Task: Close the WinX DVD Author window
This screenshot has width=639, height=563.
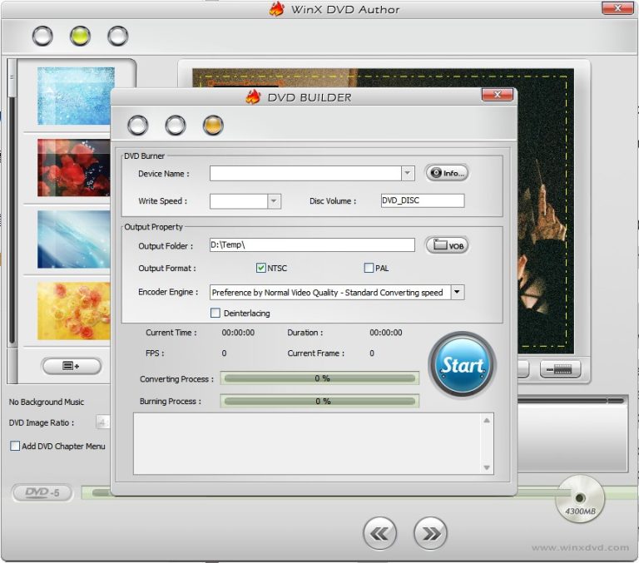Action: 617,7
